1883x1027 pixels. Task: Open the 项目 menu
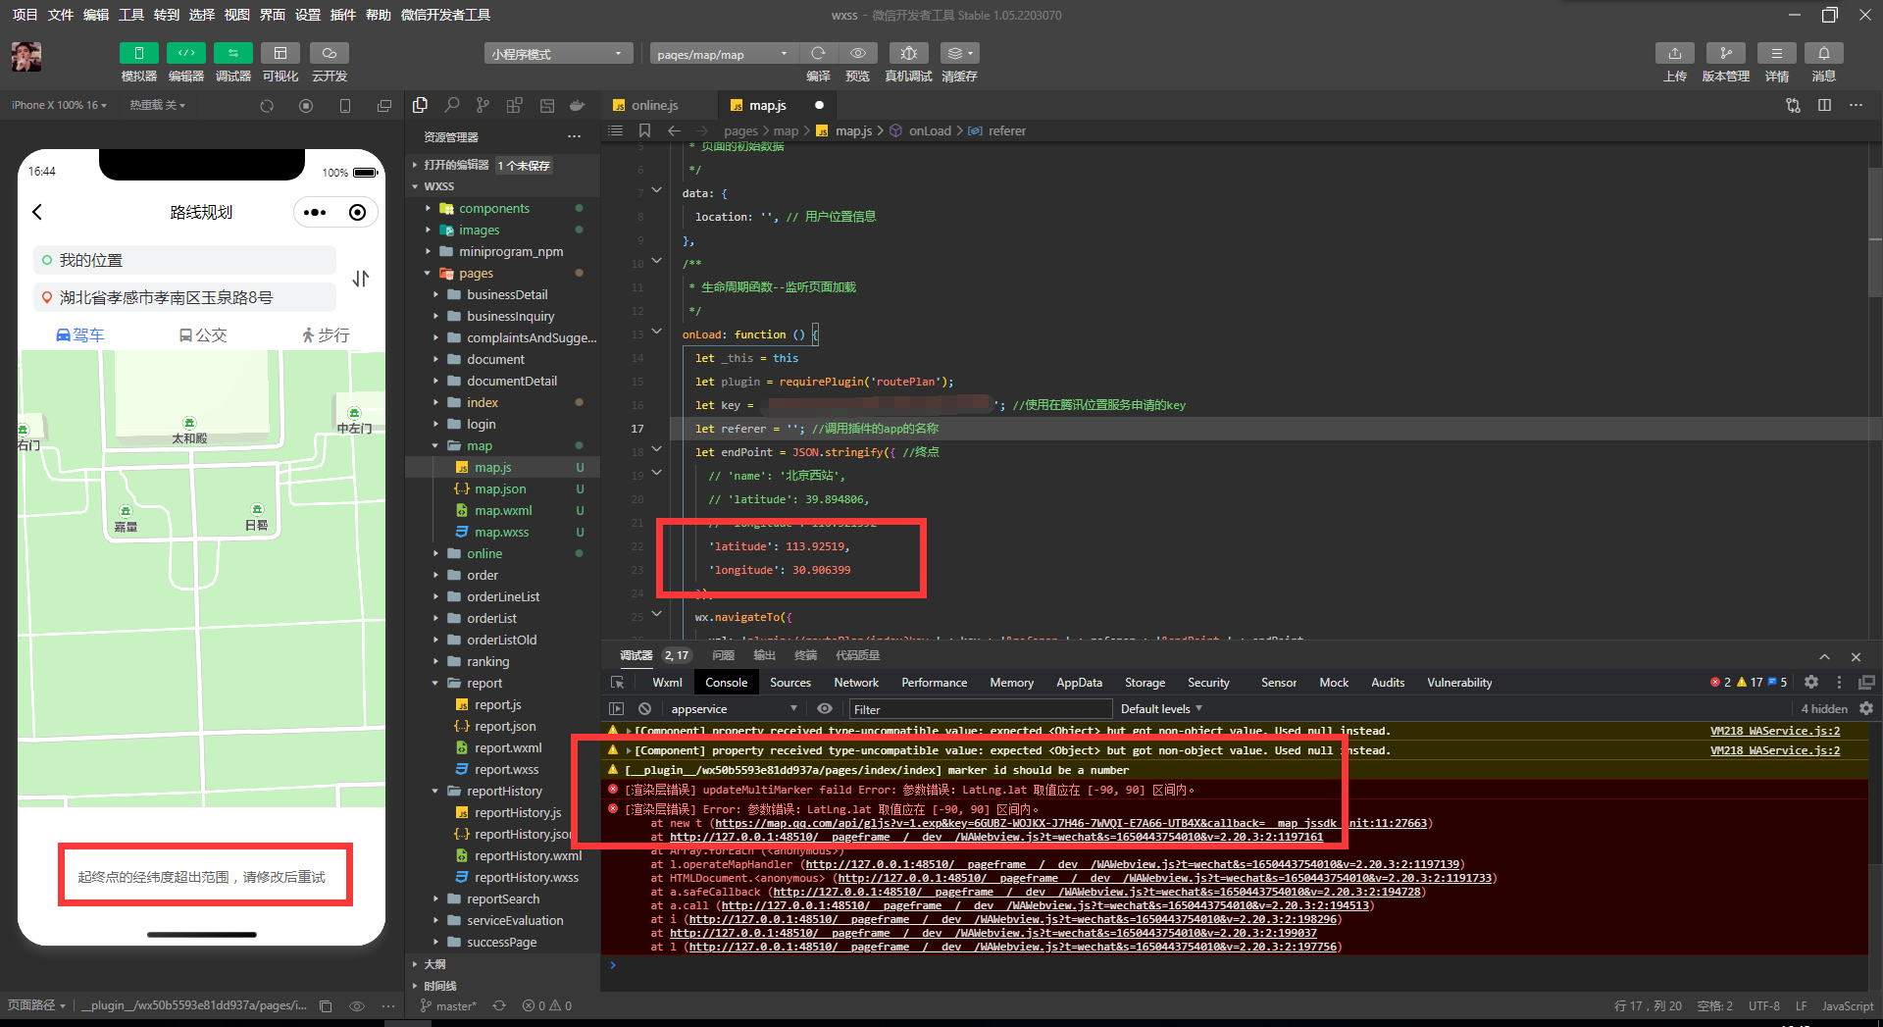click(x=25, y=15)
